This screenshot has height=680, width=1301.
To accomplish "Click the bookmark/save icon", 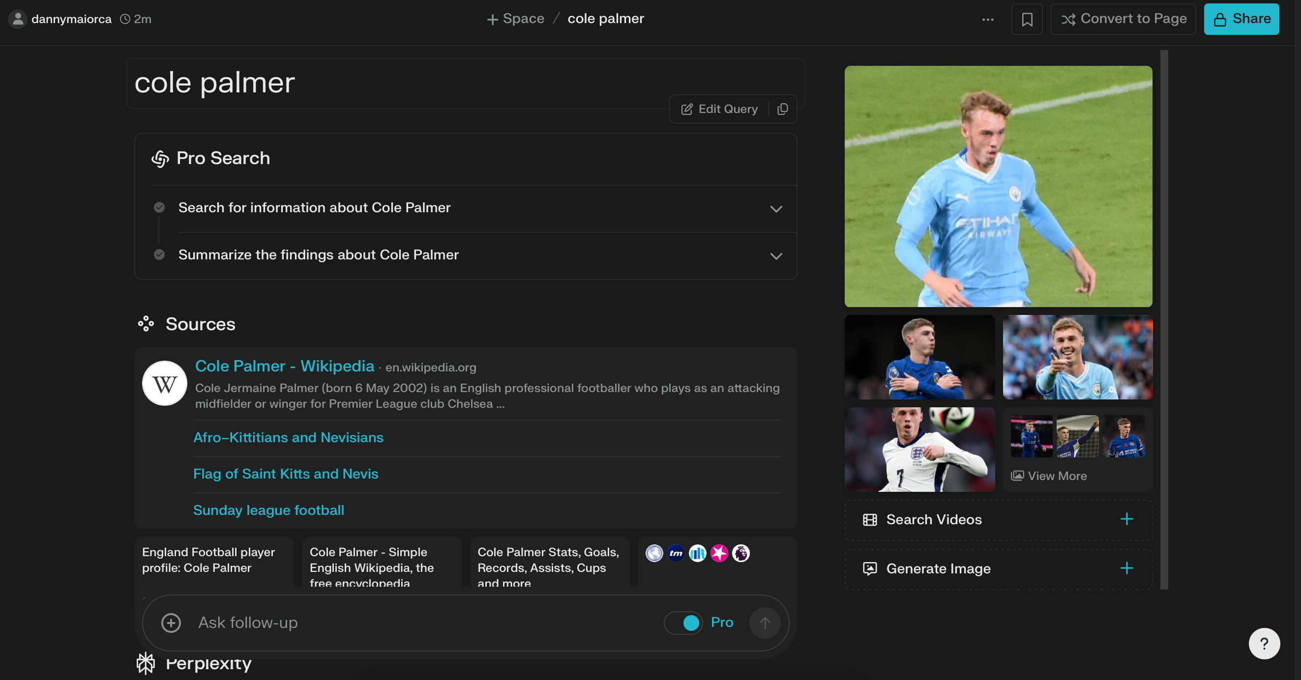I will pyautogui.click(x=1028, y=19).
